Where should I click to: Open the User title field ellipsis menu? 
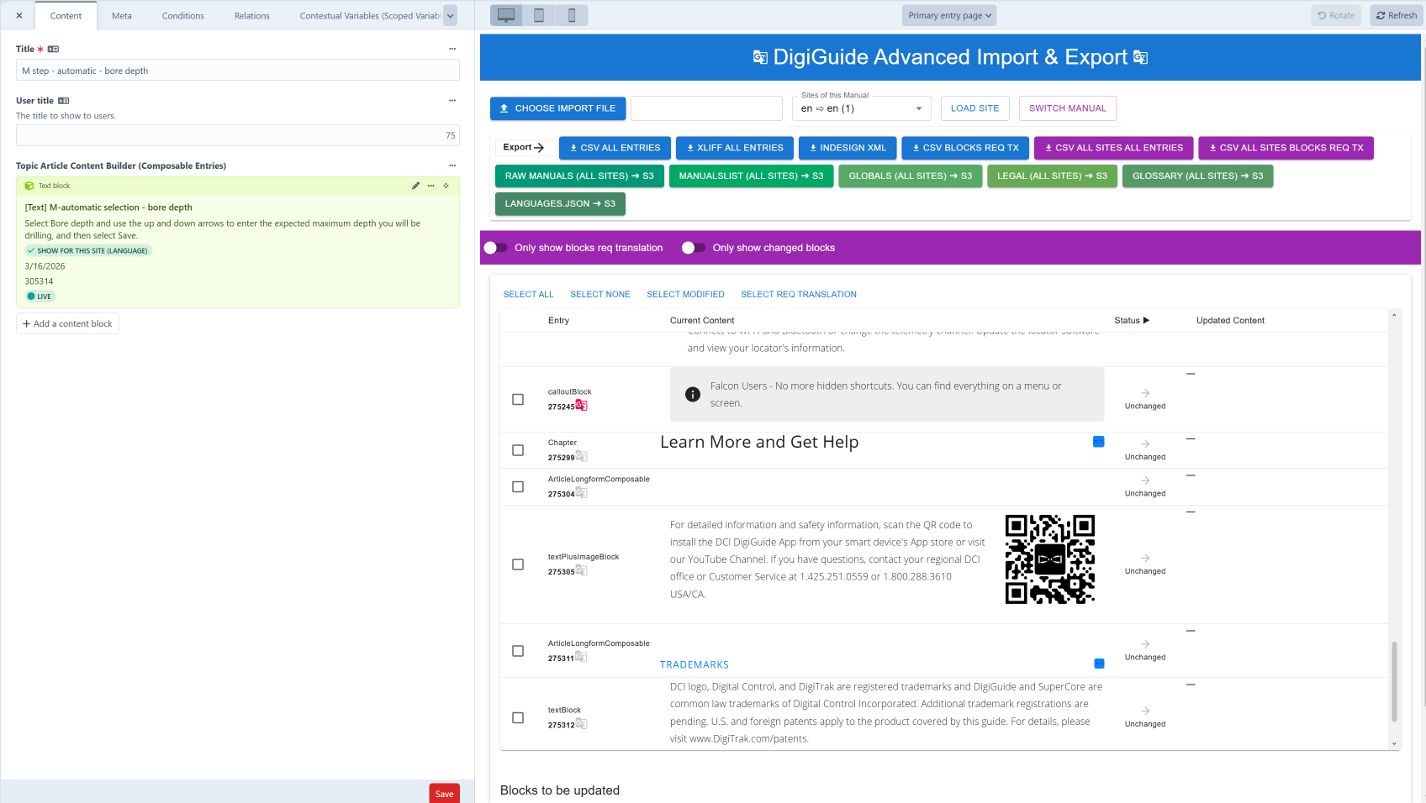pos(452,100)
